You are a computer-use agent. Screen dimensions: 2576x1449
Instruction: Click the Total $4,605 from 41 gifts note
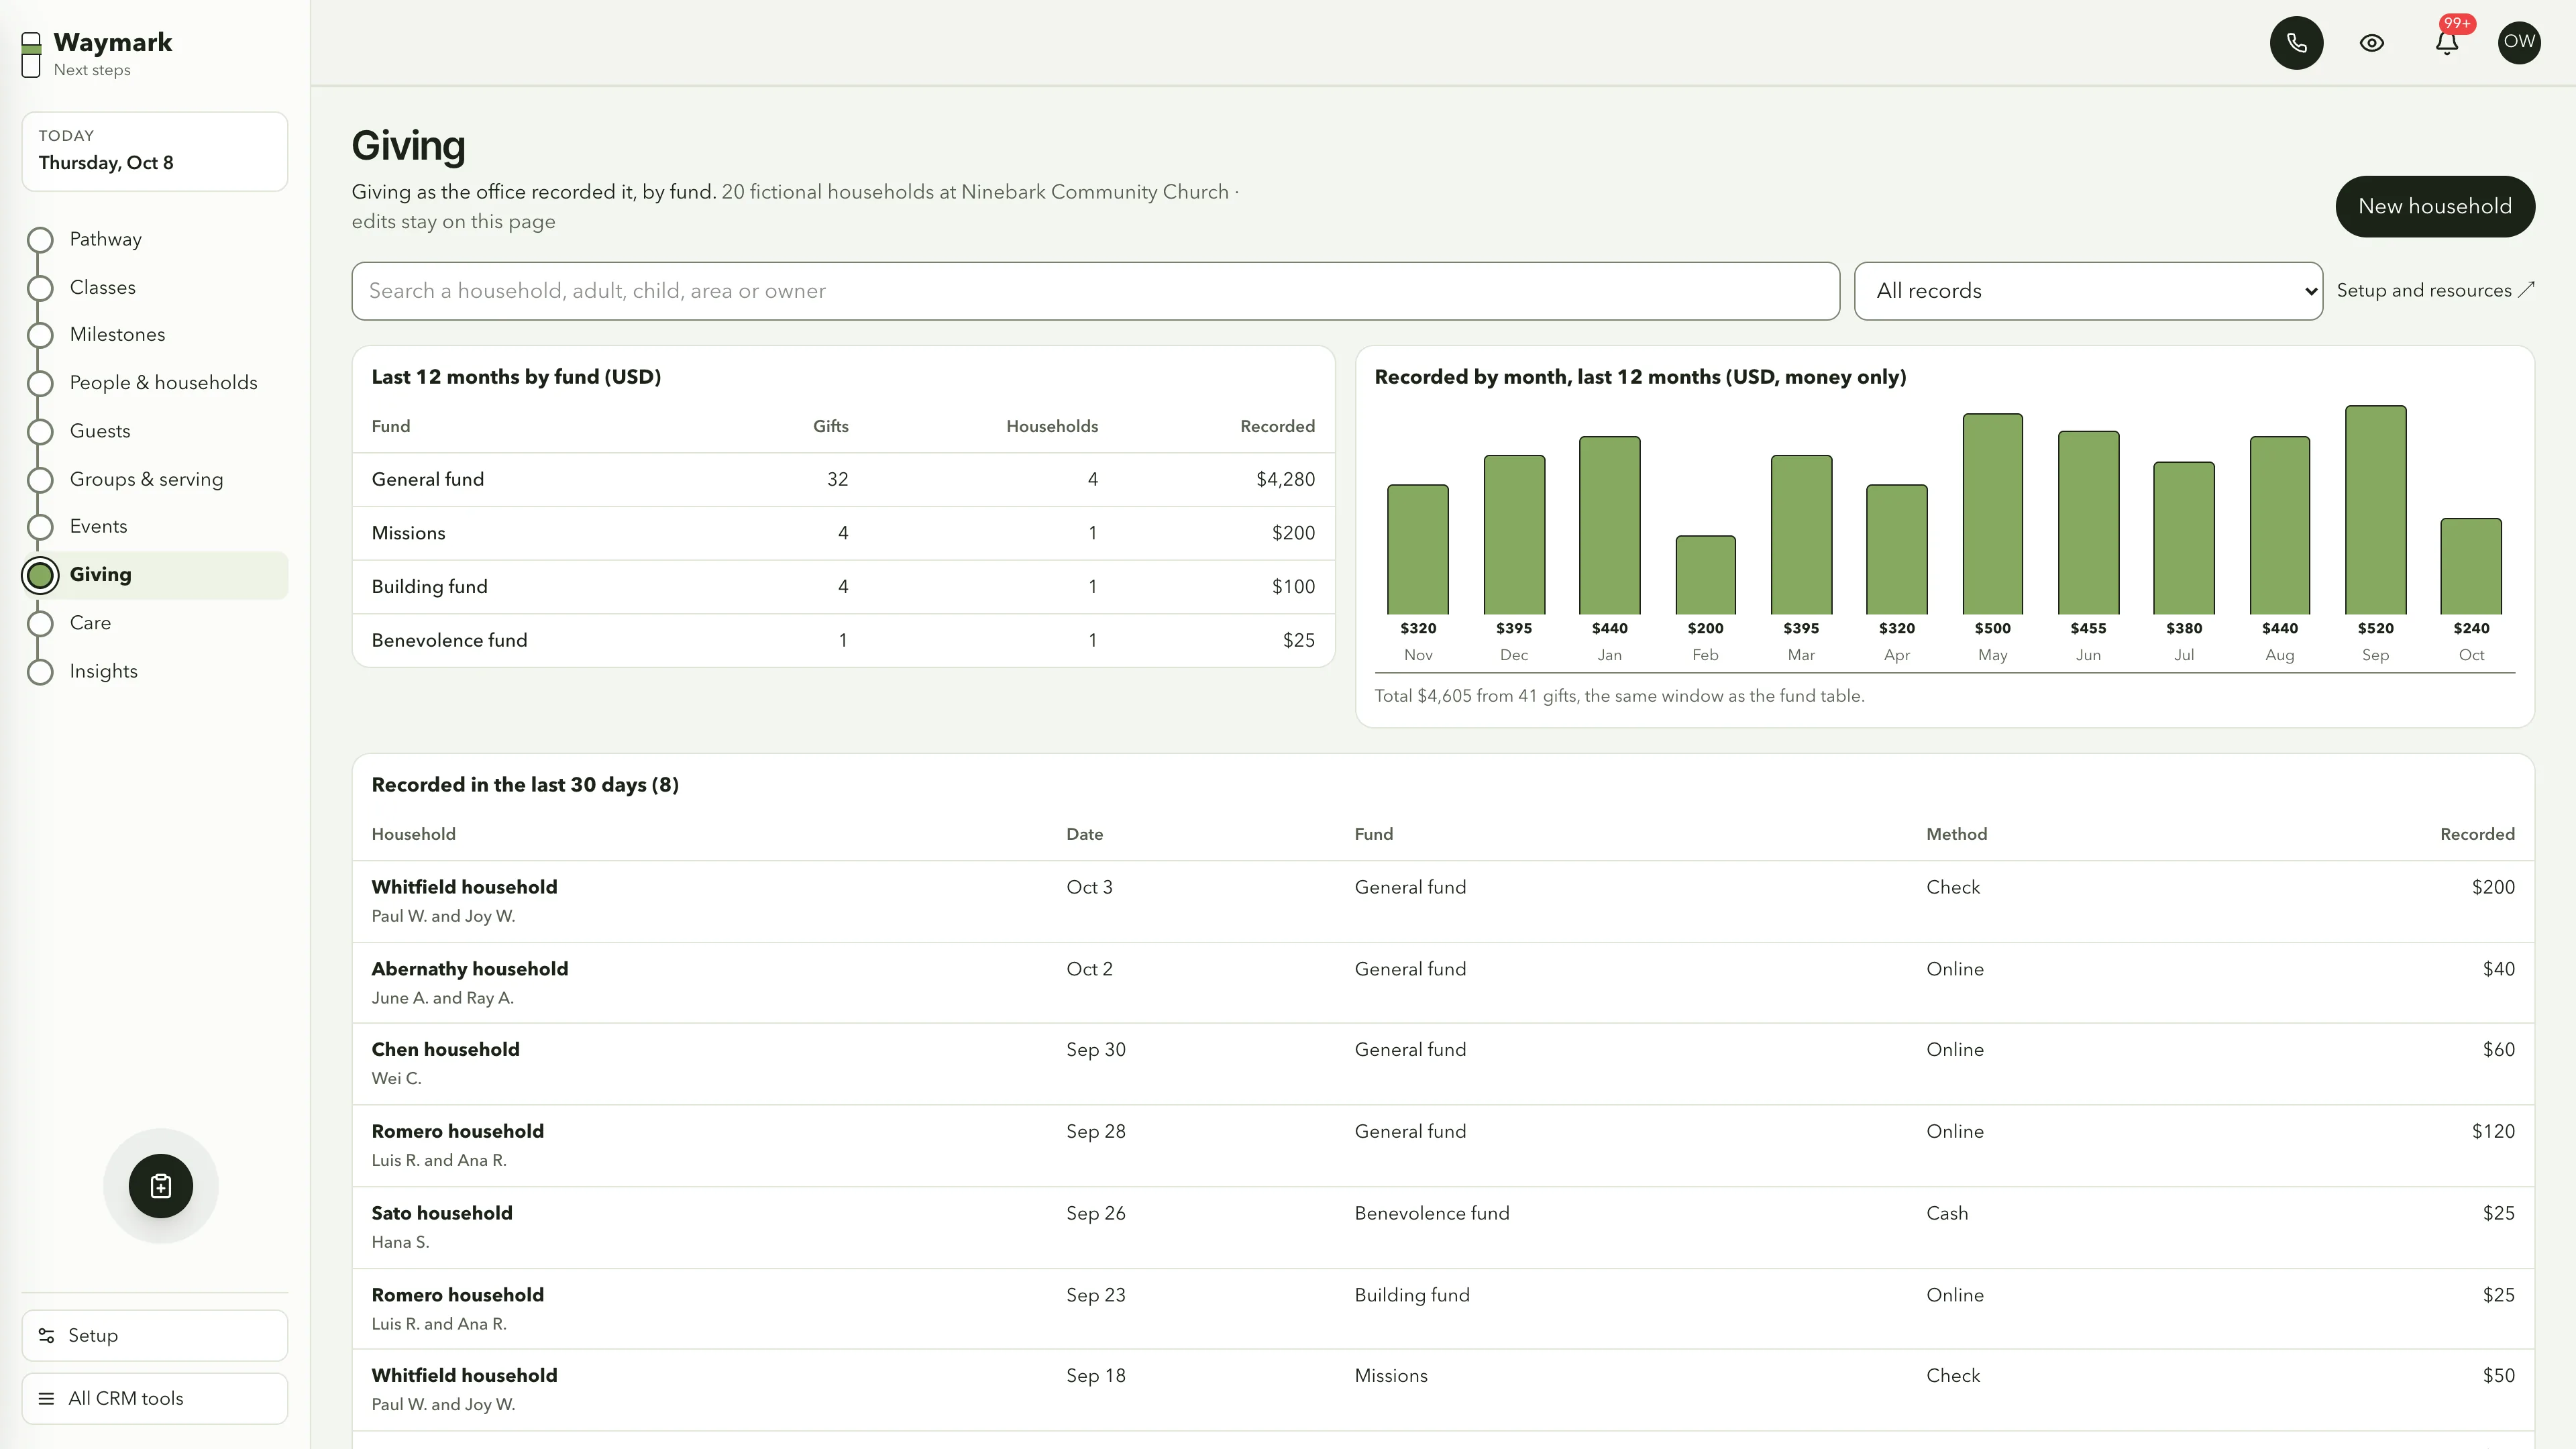point(1619,696)
